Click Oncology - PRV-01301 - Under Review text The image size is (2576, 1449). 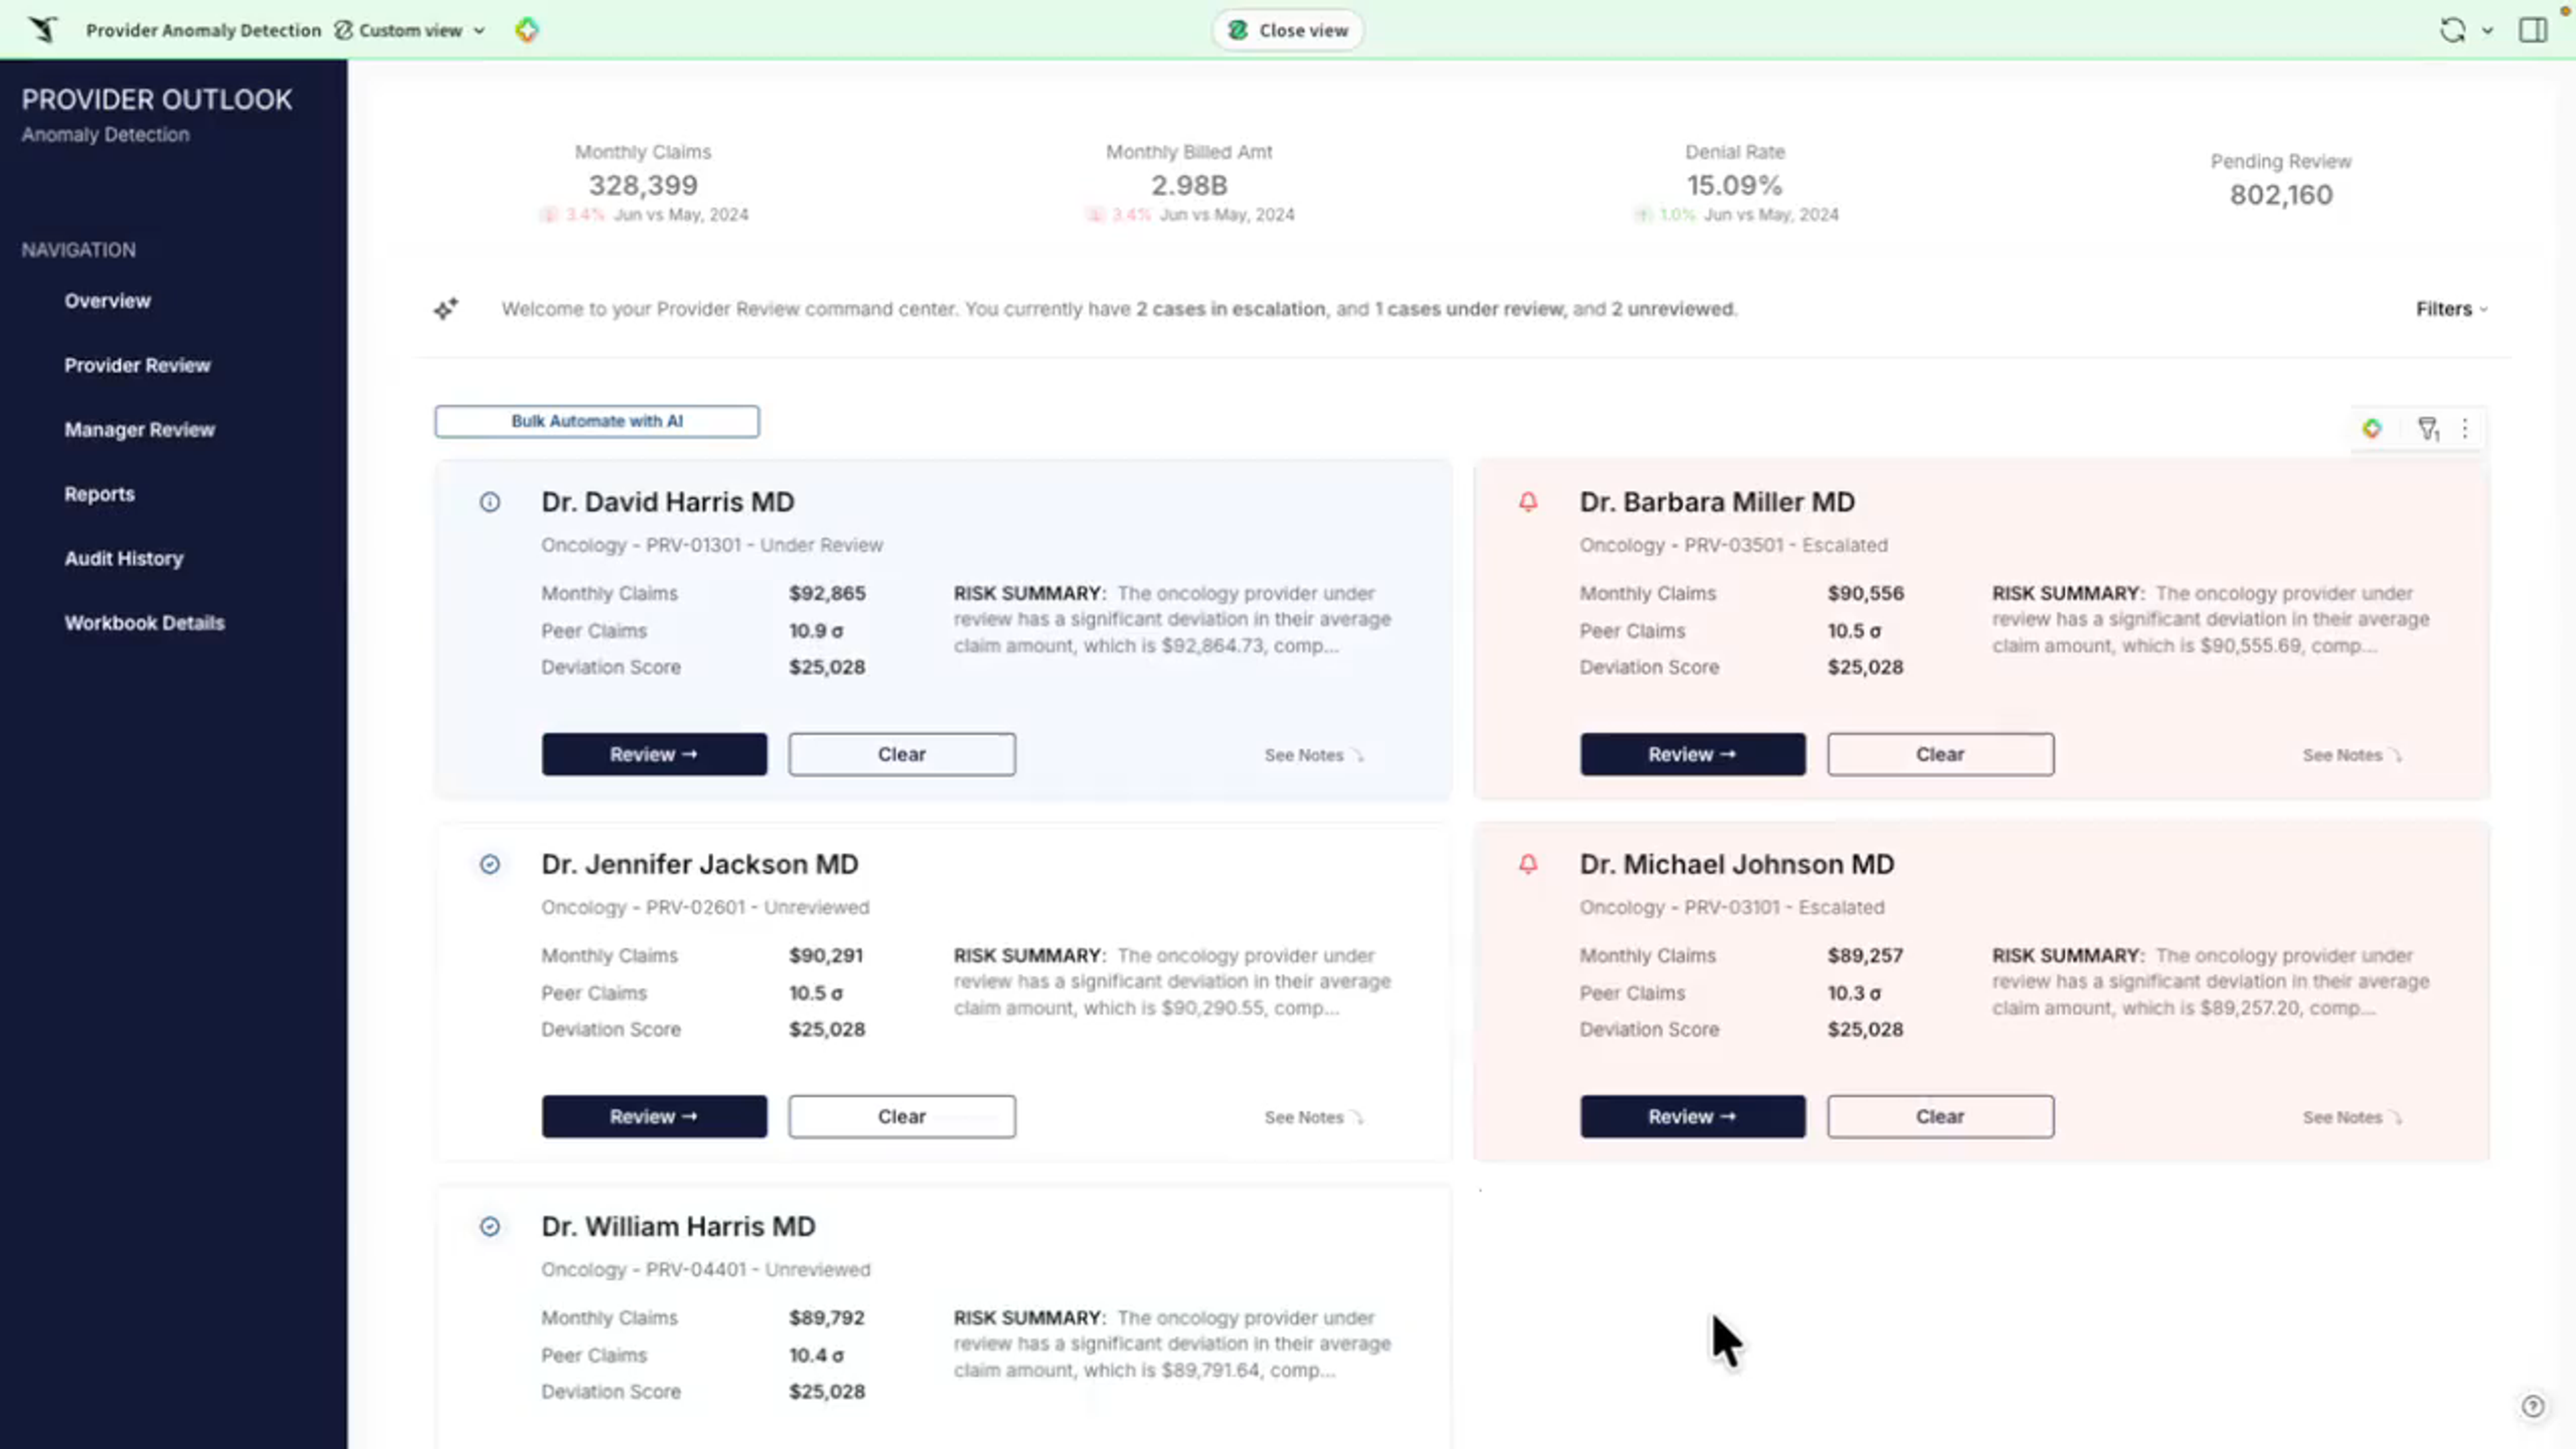(712, 545)
